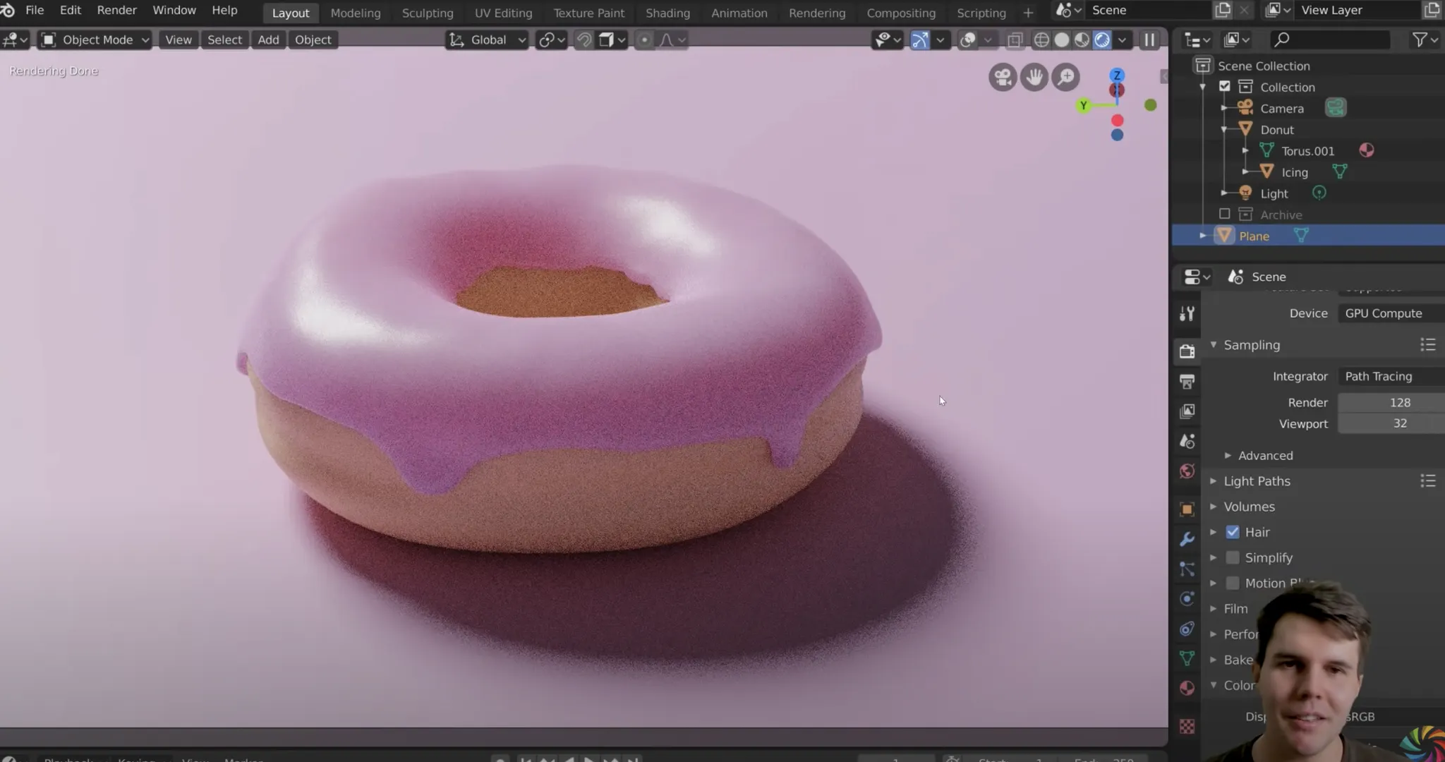
Task: Enable the Simplify checkbox
Action: pos(1233,557)
